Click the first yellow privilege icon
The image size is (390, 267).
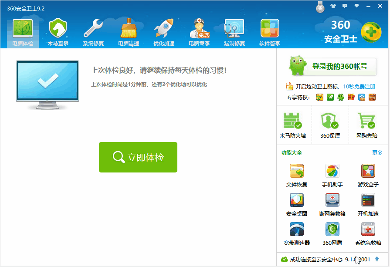319,97
